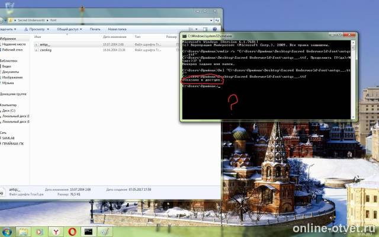
Task: Select the 'antqc__' font file
Action: click(x=45, y=44)
